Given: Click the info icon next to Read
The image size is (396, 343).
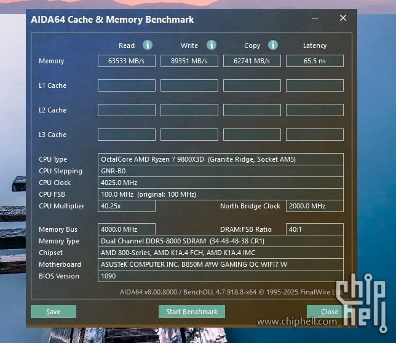Looking at the screenshot, I should click(148, 45).
